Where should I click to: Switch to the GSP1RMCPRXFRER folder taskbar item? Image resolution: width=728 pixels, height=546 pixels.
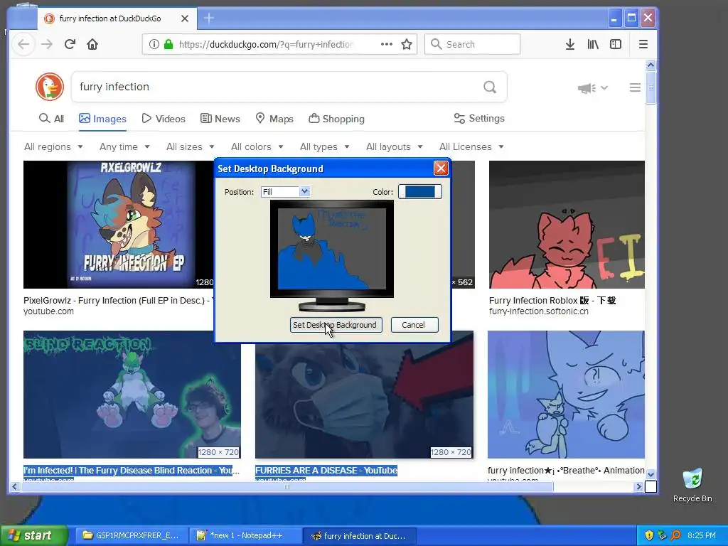point(132,535)
